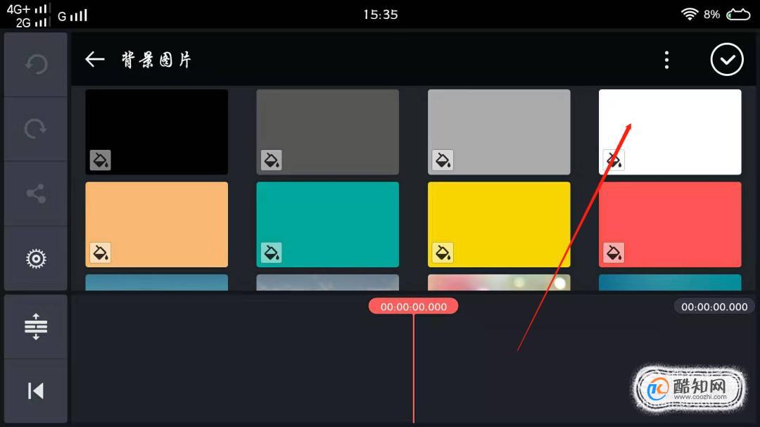Choose the orange background swatch
The width and height of the screenshot is (760, 427).
point(156,224)
